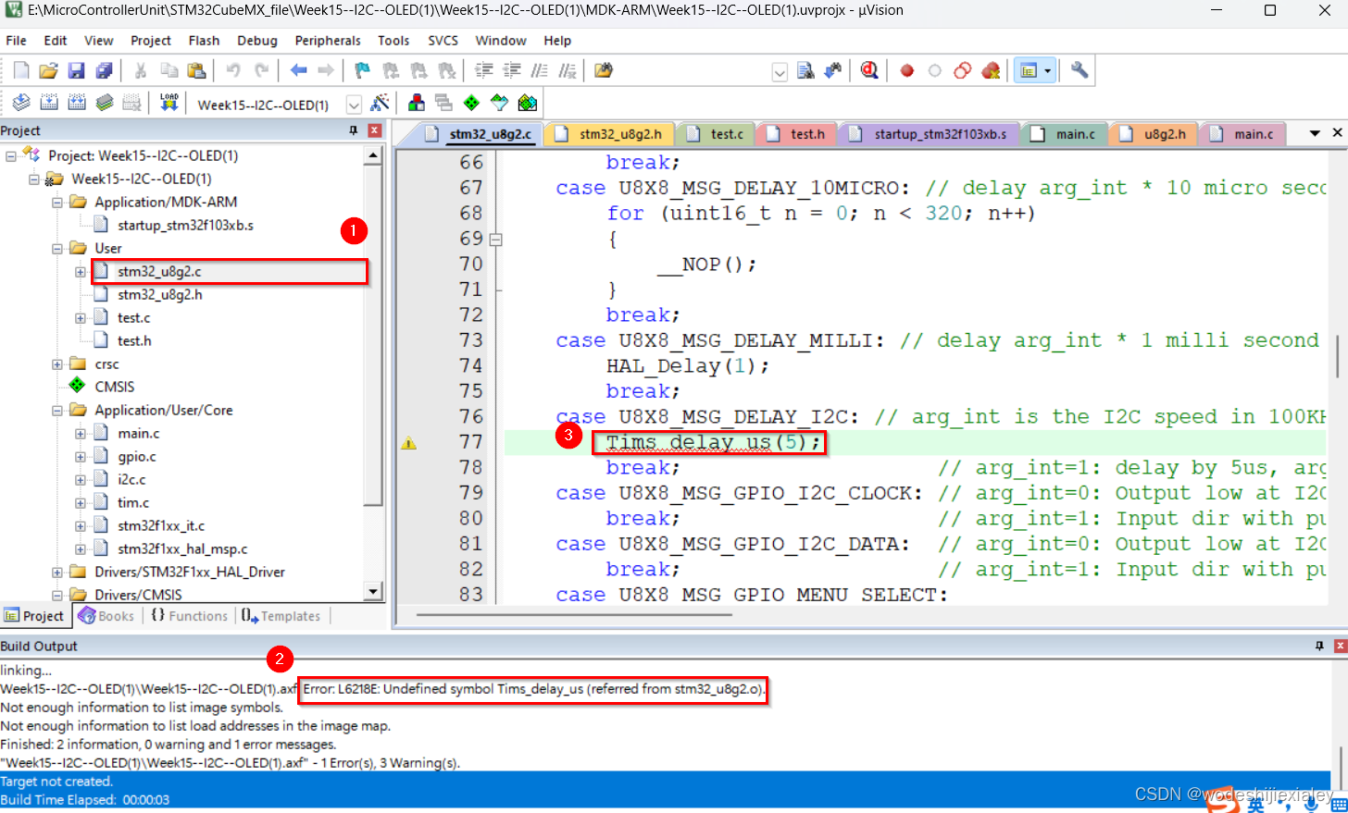
Task: Disable all breakpoints with the double-circle icon
Action: point(963,70)
